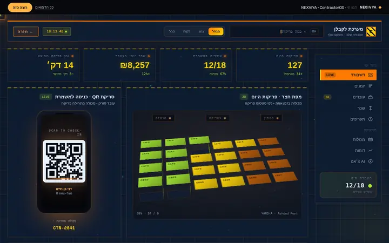
Task: Open עובדים workers briefcase icon
Action: (371, 97)
